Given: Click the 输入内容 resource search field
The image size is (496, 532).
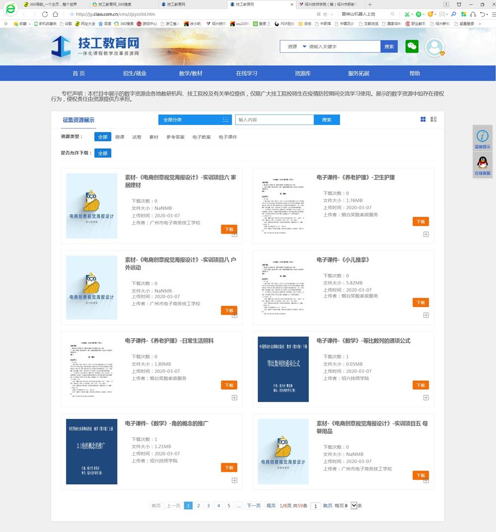Looking at the screenshot, I should 274,119.
